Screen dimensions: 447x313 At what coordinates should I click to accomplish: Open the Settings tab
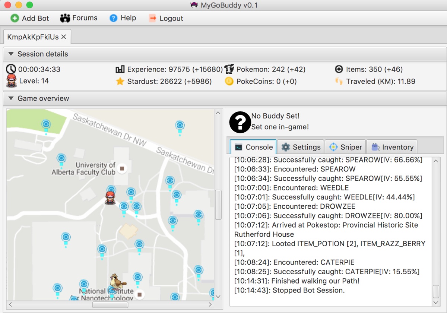301,147
